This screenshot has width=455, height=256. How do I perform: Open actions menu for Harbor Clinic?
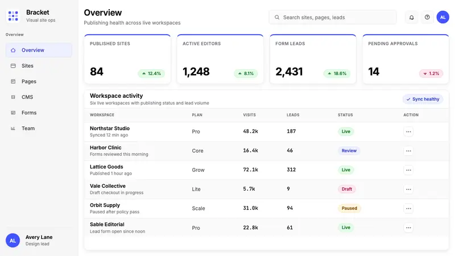[408, 151]
